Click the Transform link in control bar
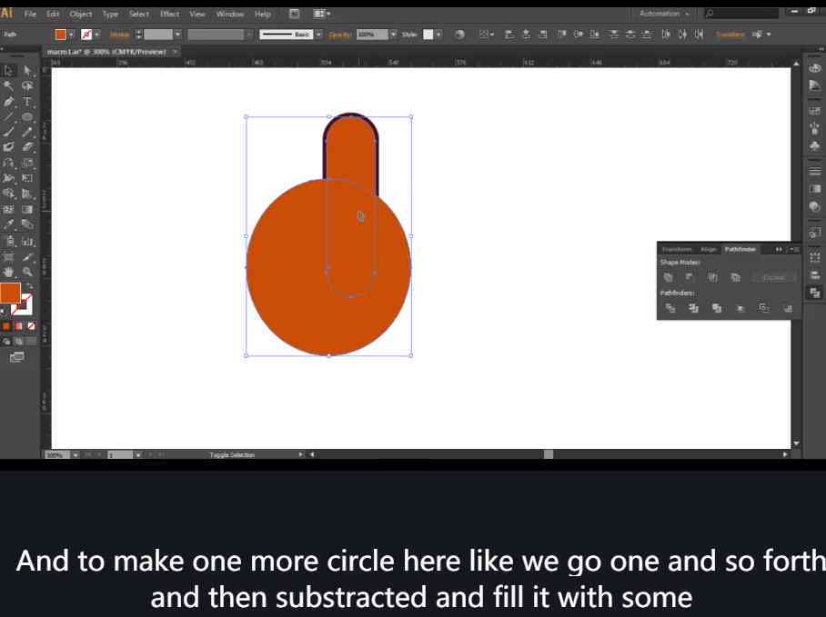The height and width of the screenshot is (617, 826). [x=730, y=35]
